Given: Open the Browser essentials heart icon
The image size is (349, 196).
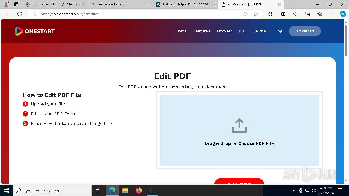Looking at the screenshot, I should pos(320,14).
